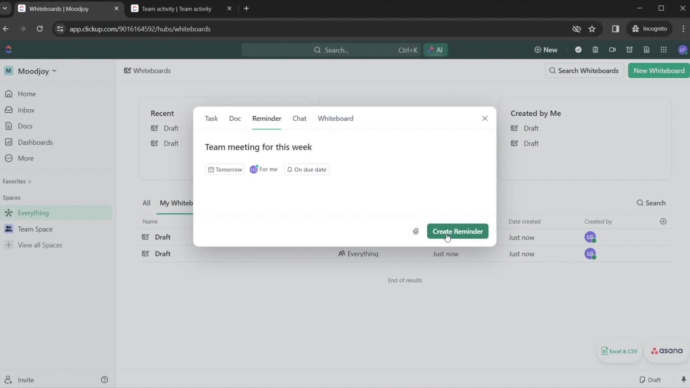Click the Tomorrow date selector
The image size is (690, 388).
coord(225,169)
